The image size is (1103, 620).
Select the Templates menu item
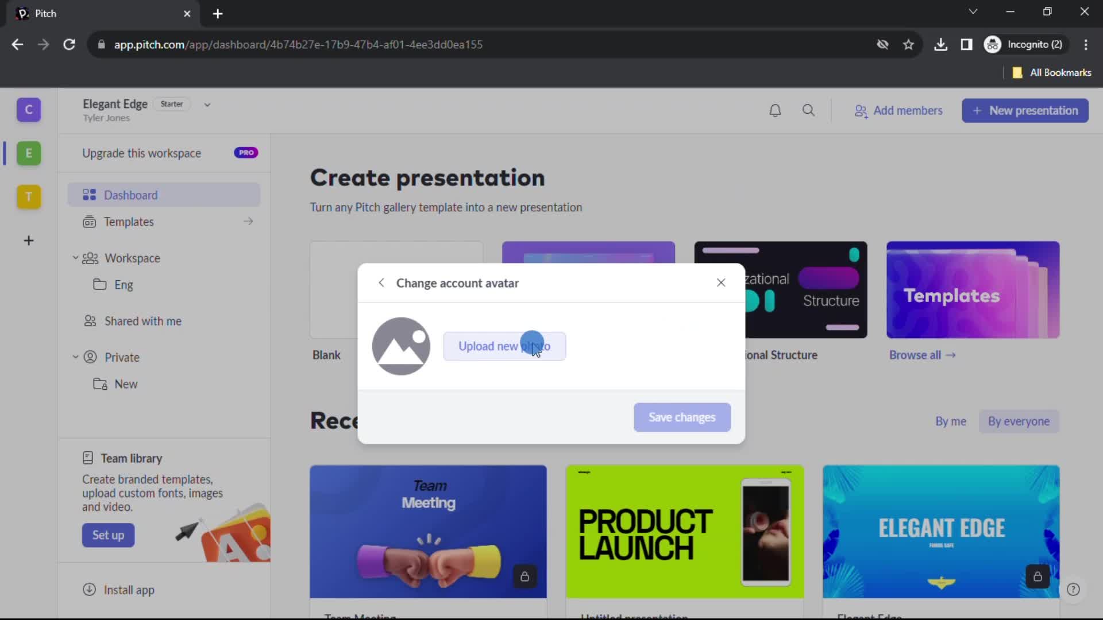click(129, 222)
